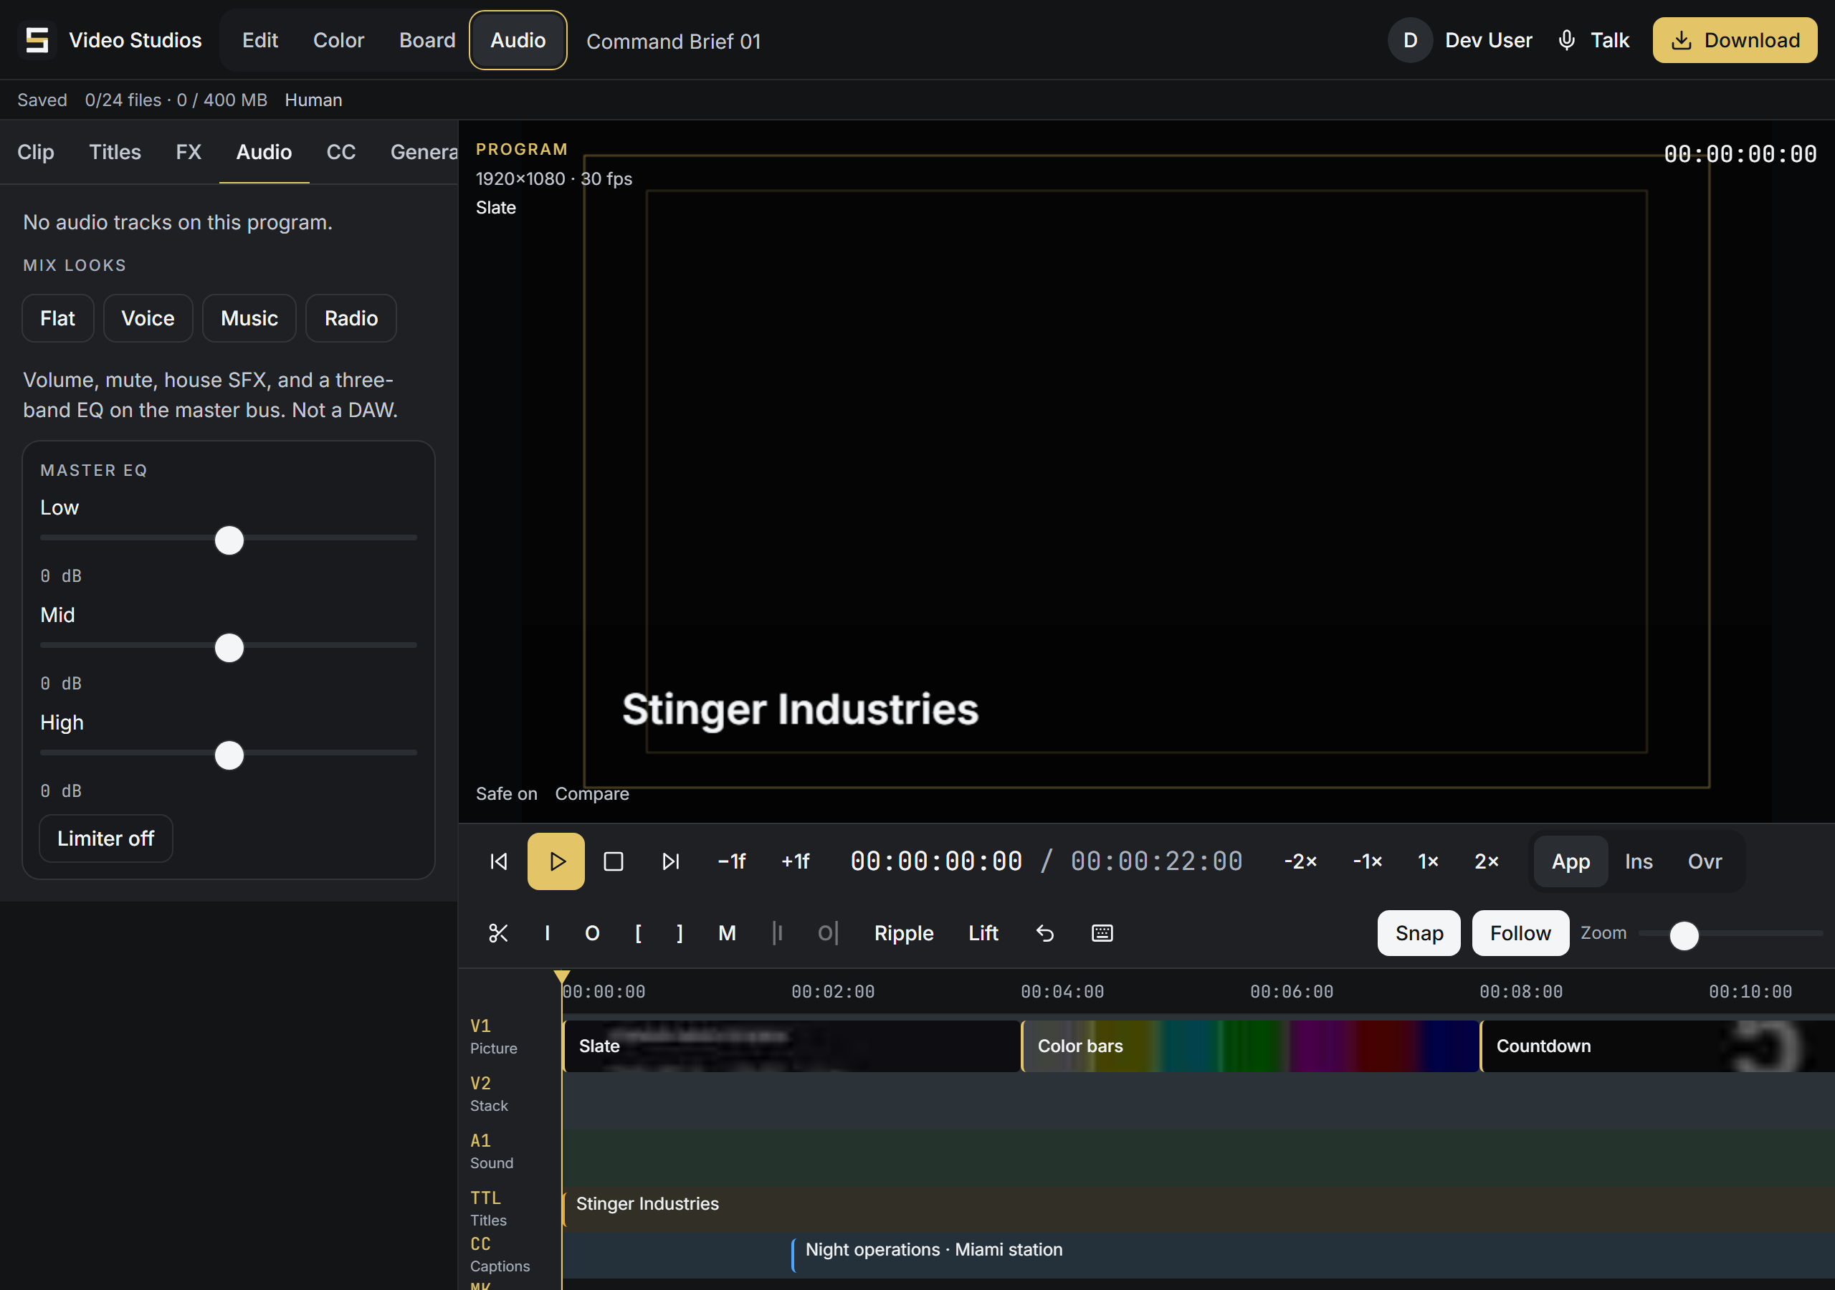The image size is (1835, 1290).
Task: Click the Talk microphone icon
Action: point(1566,40)
